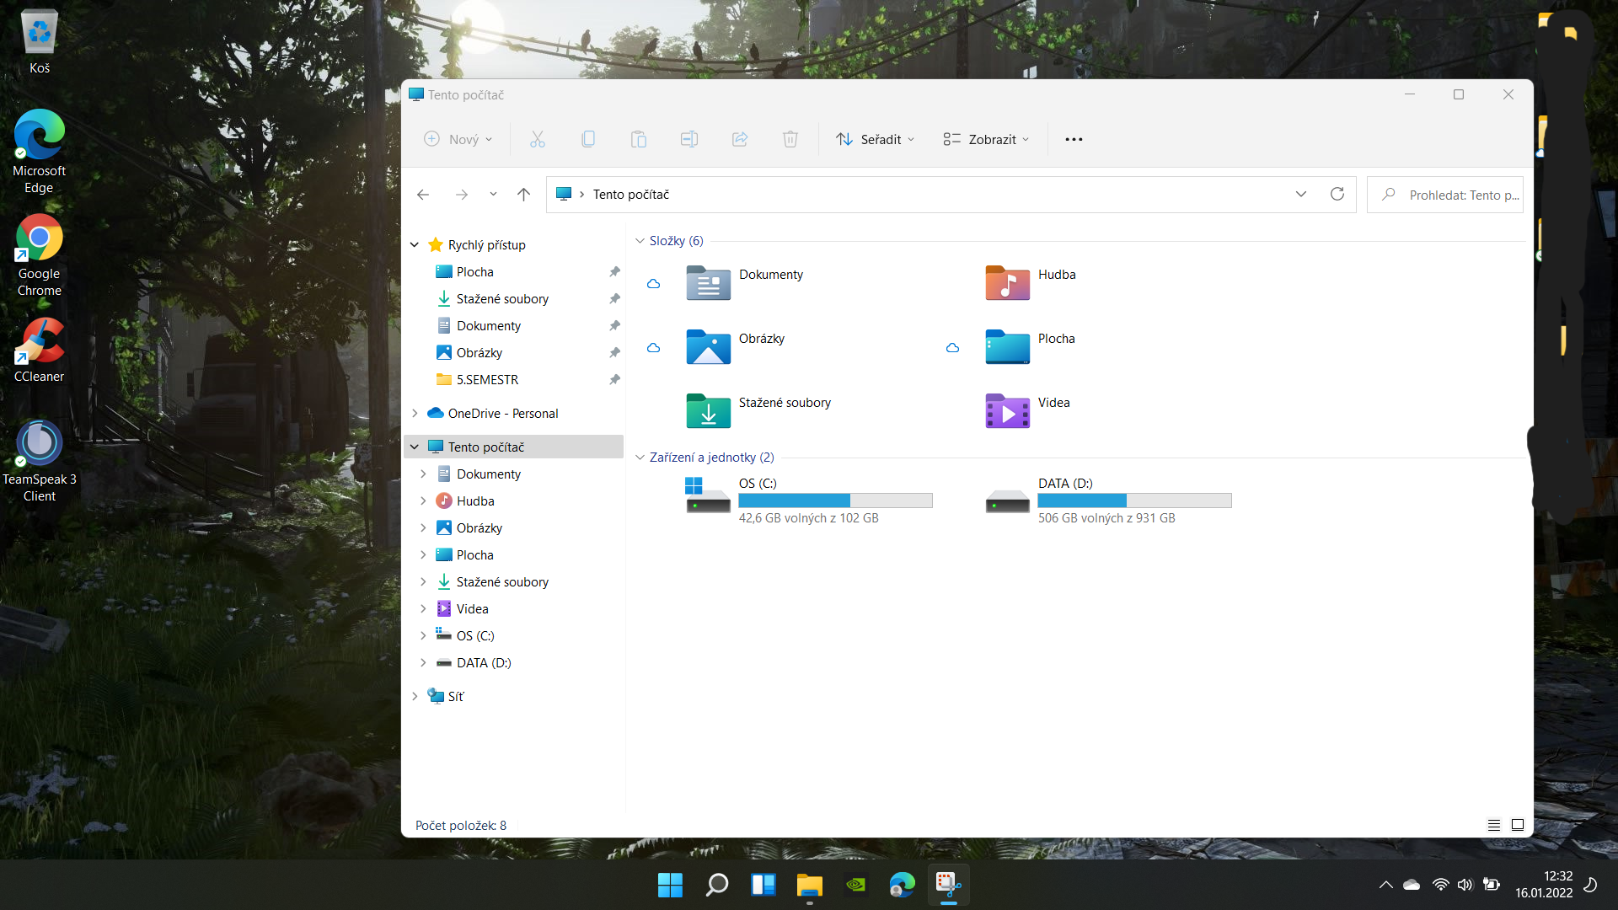Image resolution: width=1618 pixels, height=910 pixels.
Task: Select DATA (D:) in navigation tree
Action: (x=484, y=663)
